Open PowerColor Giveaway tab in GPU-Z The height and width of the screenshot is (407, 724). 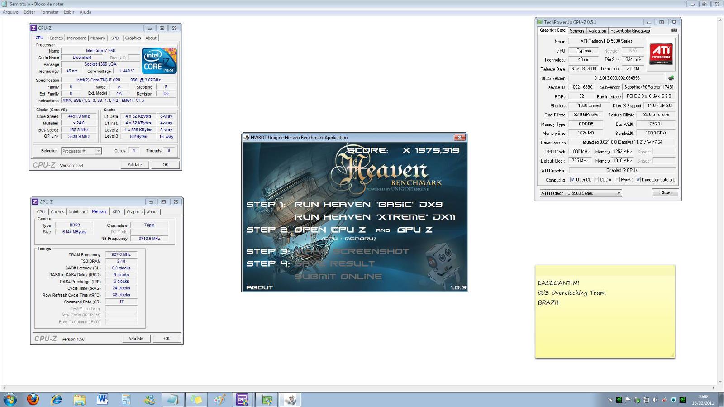pos(630,31)
